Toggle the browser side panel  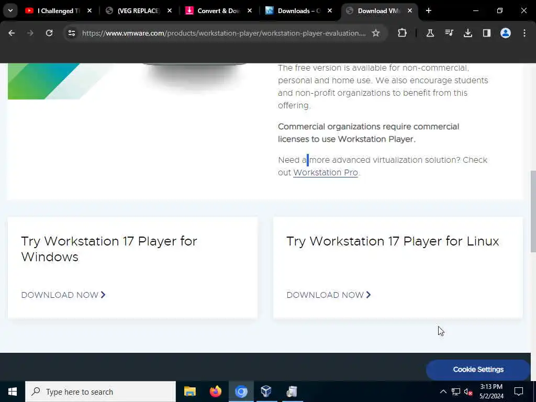click(x=486, y=33)
